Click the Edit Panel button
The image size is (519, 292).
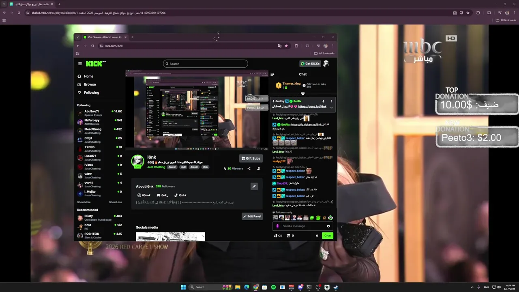pyautogui.click(x=252, y=217)
